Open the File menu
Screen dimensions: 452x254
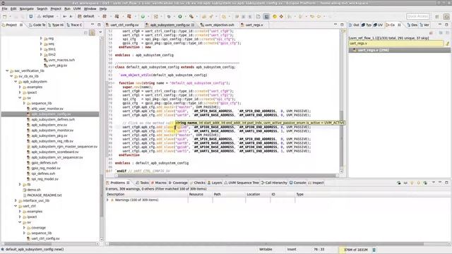coord(5,8)
